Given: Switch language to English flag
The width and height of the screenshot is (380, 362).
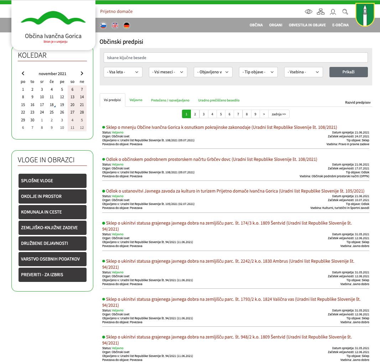Looking at the screenshot, I should [x=115, y=25].
